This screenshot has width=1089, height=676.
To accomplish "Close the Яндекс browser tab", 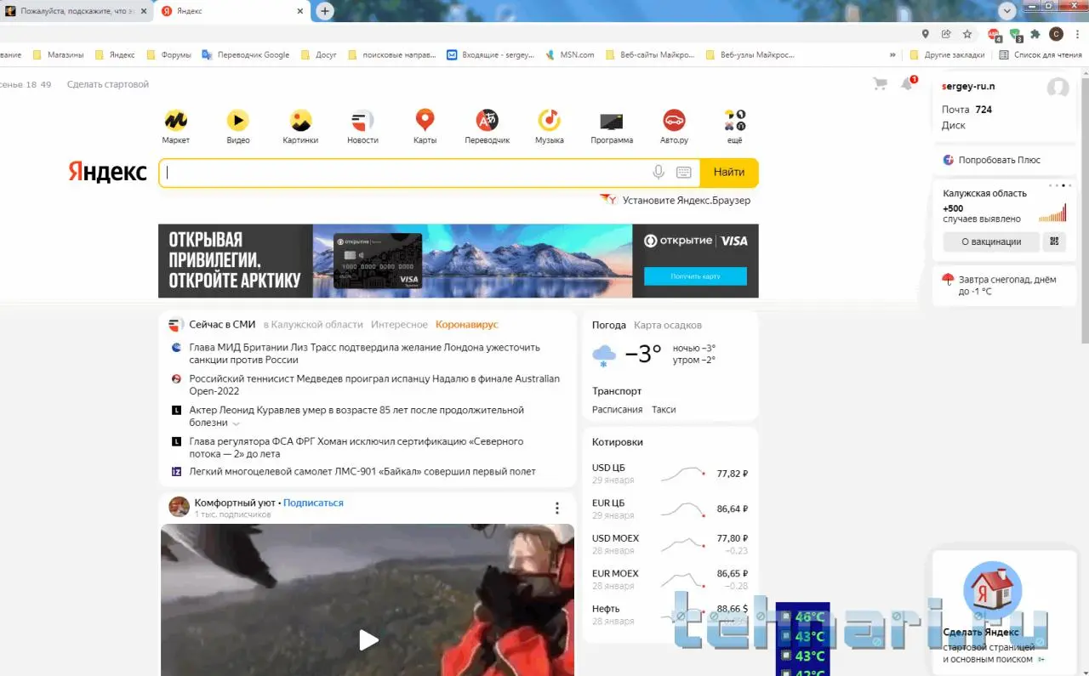I will (x=300, y=11).
